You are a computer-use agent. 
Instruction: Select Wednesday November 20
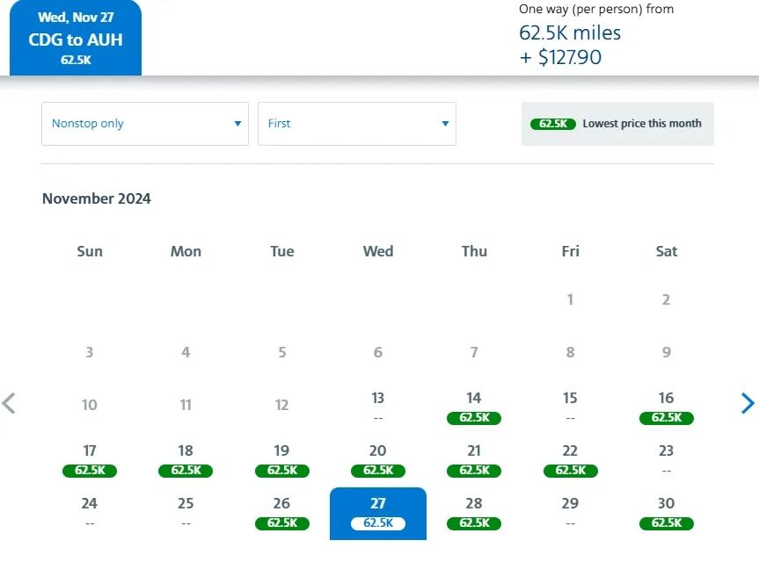(x=378, y=459)
